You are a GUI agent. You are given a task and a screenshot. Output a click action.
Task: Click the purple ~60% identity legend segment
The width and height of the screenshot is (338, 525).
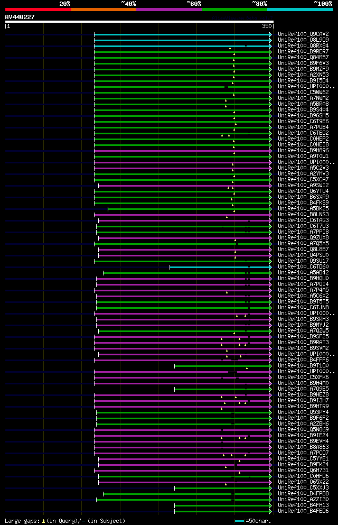point(169,10)
